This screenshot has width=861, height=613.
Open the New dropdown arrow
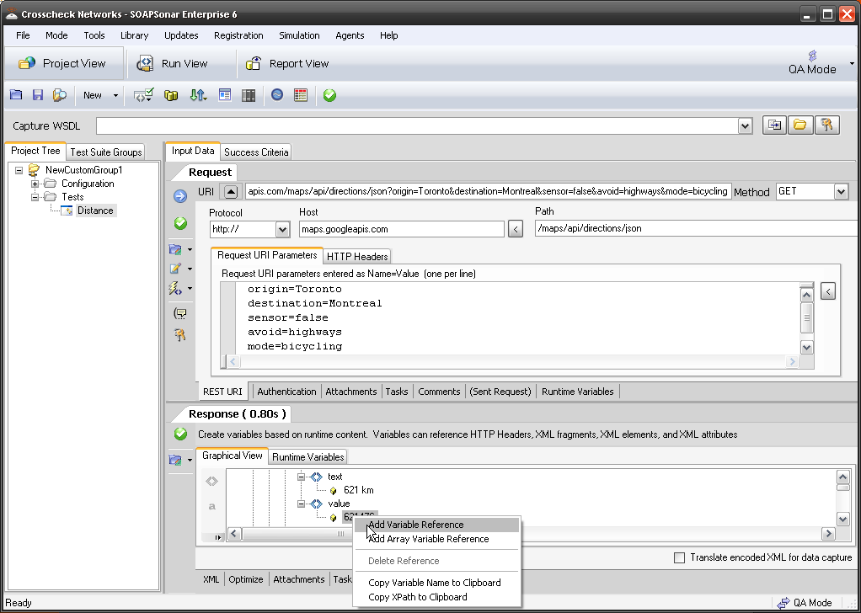[115, 95]
